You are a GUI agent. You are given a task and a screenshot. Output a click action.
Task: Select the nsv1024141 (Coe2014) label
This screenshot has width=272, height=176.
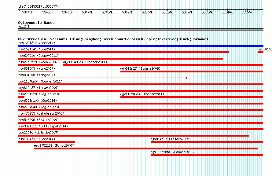pos(37,49)
